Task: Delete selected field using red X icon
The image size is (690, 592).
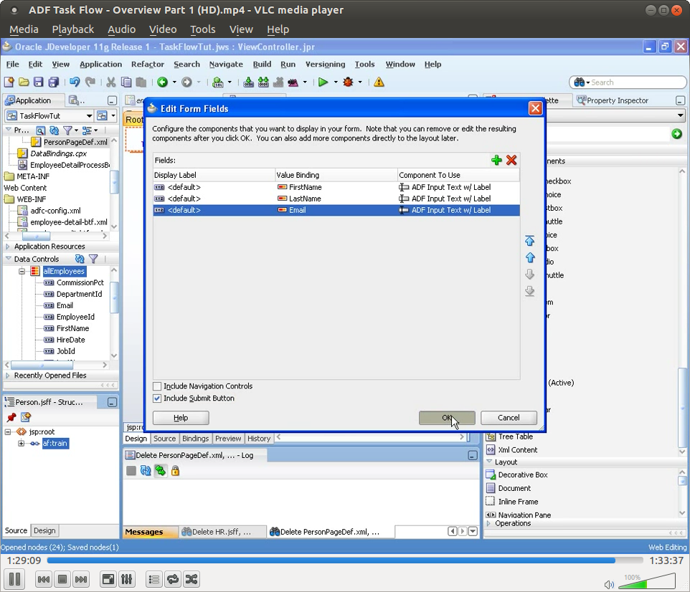Action: tap(511, 161)
